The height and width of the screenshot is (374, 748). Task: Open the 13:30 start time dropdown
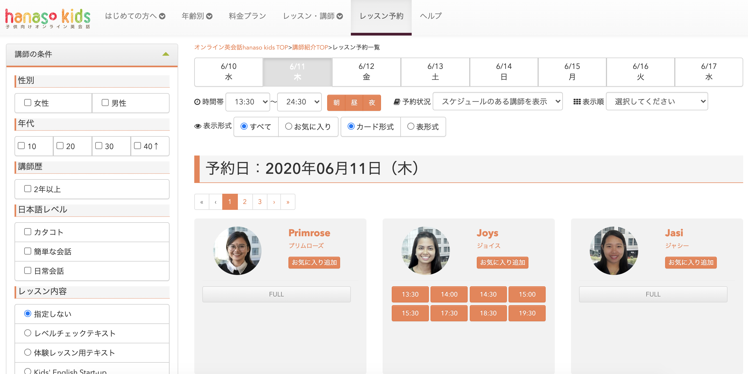click(248, 102)
